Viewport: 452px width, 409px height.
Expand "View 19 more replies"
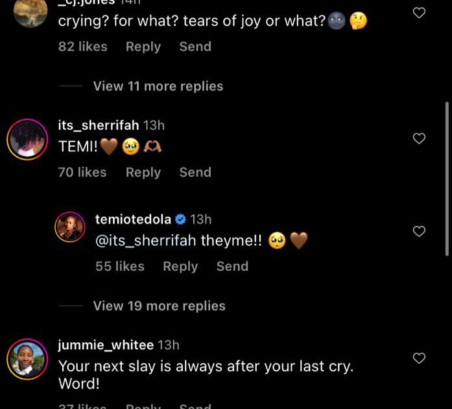pos(159,306)
